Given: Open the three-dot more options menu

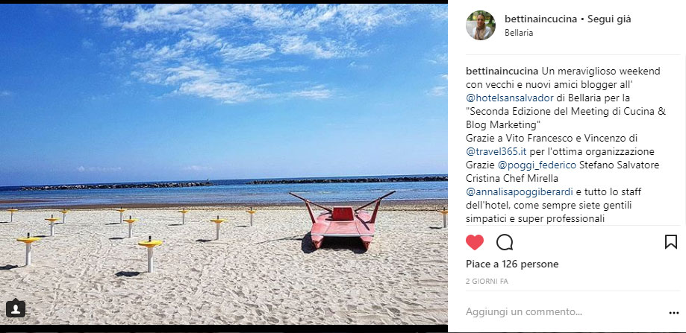Looking at the screenshot, I should (674, 312).
